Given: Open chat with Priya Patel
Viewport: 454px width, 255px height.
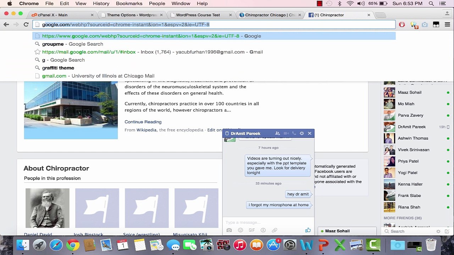Looking at the screenshot, I should point(417,161).
